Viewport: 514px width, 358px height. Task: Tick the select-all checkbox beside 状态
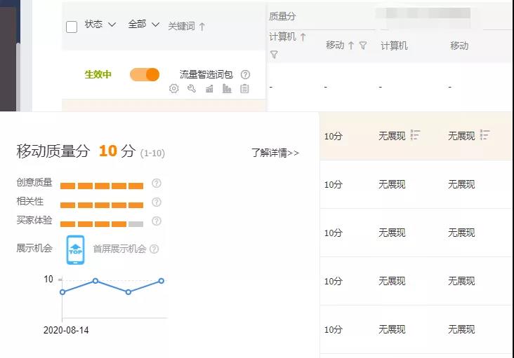72,27
